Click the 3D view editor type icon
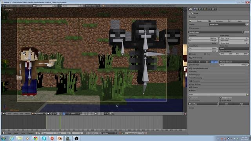The image size is (251, 141). [4, 114]
